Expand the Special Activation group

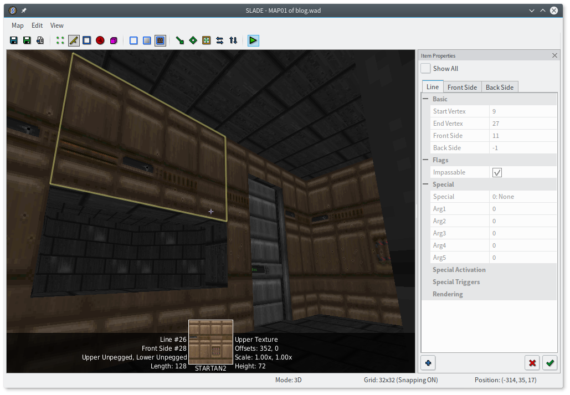point(459,270)
